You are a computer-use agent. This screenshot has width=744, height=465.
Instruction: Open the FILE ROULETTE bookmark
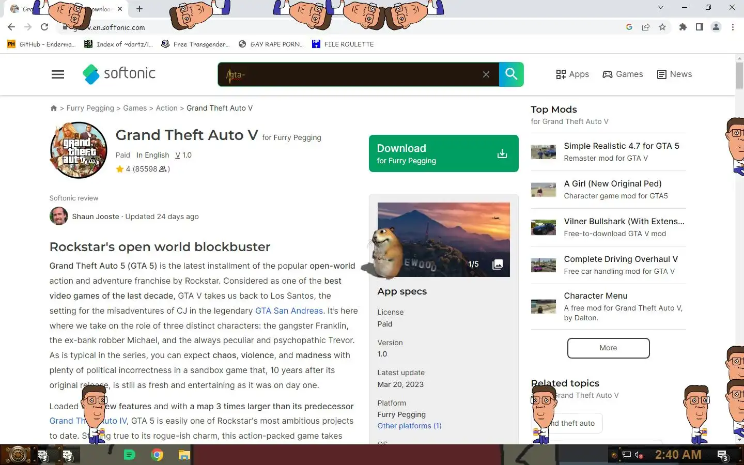pos(343,44)
